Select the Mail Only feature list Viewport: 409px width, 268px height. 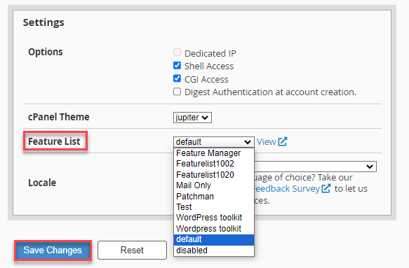coord(214,185)
